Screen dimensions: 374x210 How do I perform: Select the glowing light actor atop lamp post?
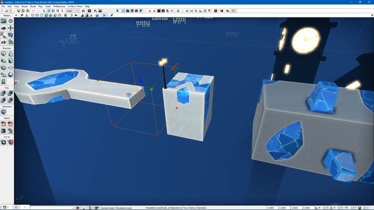coord(163,61)
